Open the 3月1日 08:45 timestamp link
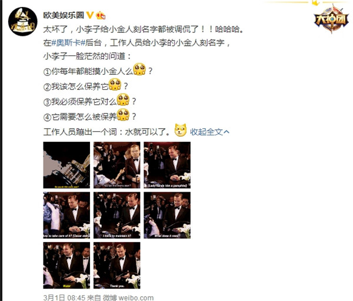Image resolution: width=353 pixels, height=301 pixels. click(x=64, y=297)
